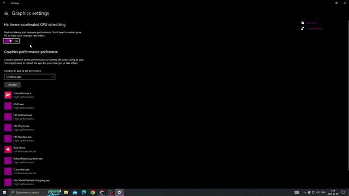This screenshot has height=196, width=349.
Task: Launch Google Chrome from the taskbar
Action: (x=93, y=192)
